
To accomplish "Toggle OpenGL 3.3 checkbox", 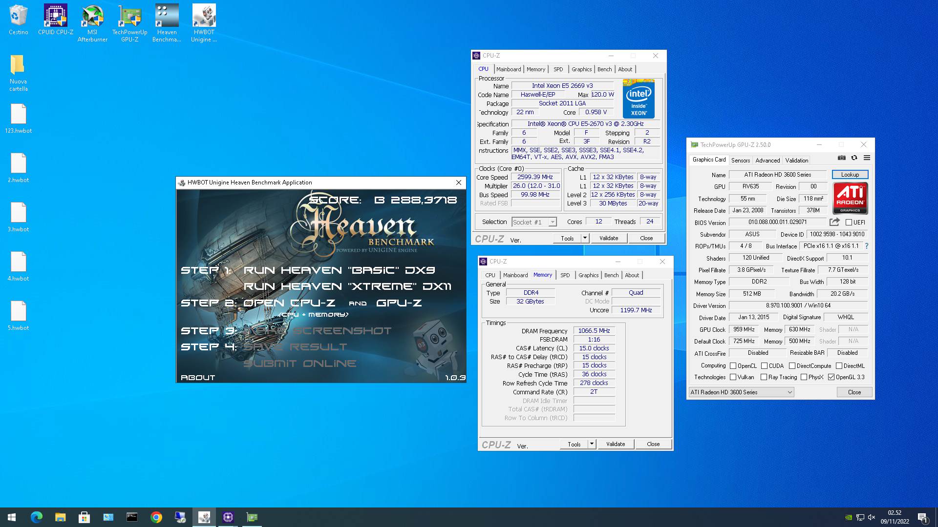I will [x=831, y=377].
